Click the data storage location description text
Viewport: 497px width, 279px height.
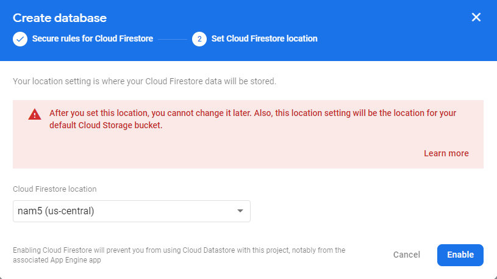pos(145,81)
